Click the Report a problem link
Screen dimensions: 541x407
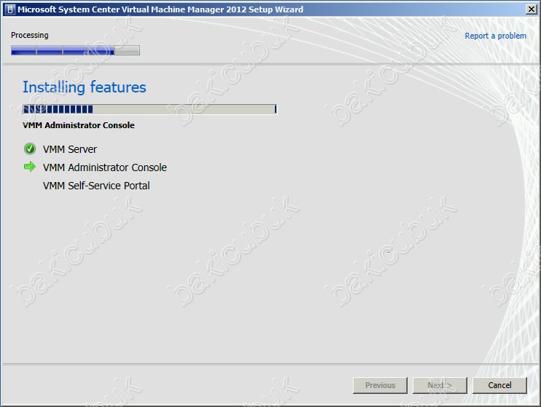pos(495,36)
